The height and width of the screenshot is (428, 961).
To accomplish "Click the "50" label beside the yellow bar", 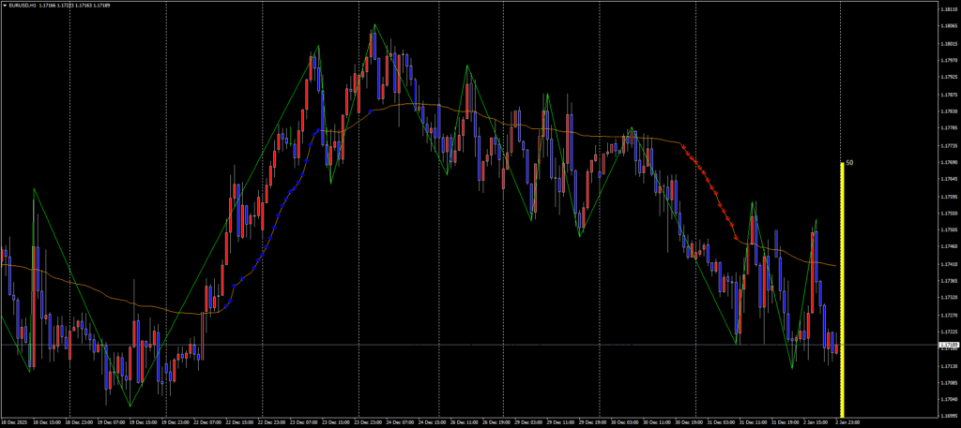I will click(849, 163).
